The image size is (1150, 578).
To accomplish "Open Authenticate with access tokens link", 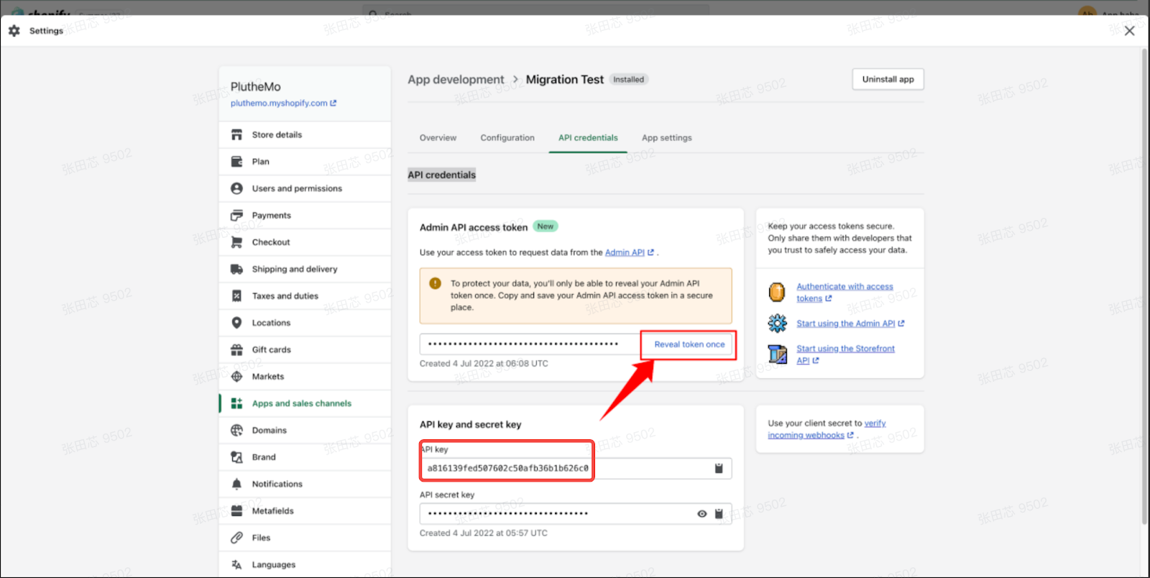I will coord(845,293).
